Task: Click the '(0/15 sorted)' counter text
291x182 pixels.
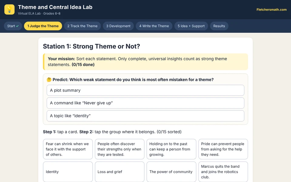Action: pos(169,132)
